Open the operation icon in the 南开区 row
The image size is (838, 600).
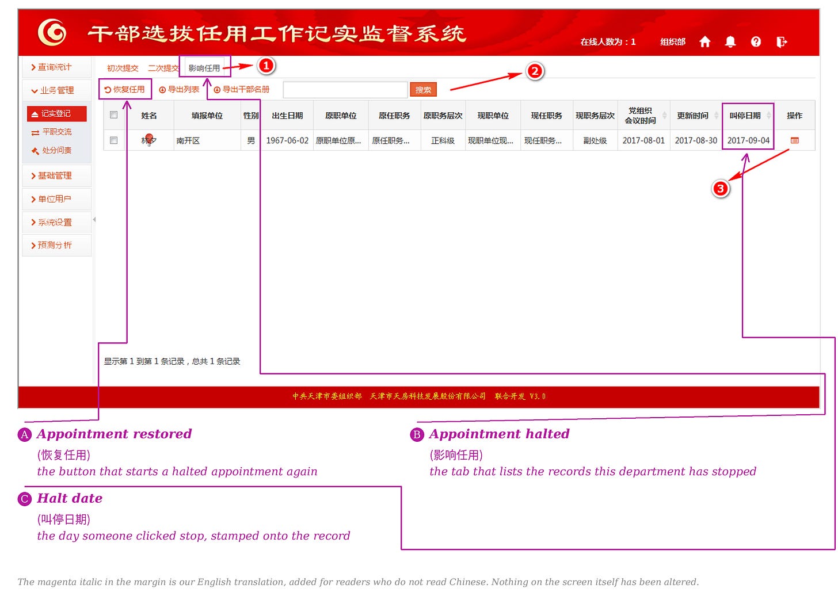(x=795, y=140)
